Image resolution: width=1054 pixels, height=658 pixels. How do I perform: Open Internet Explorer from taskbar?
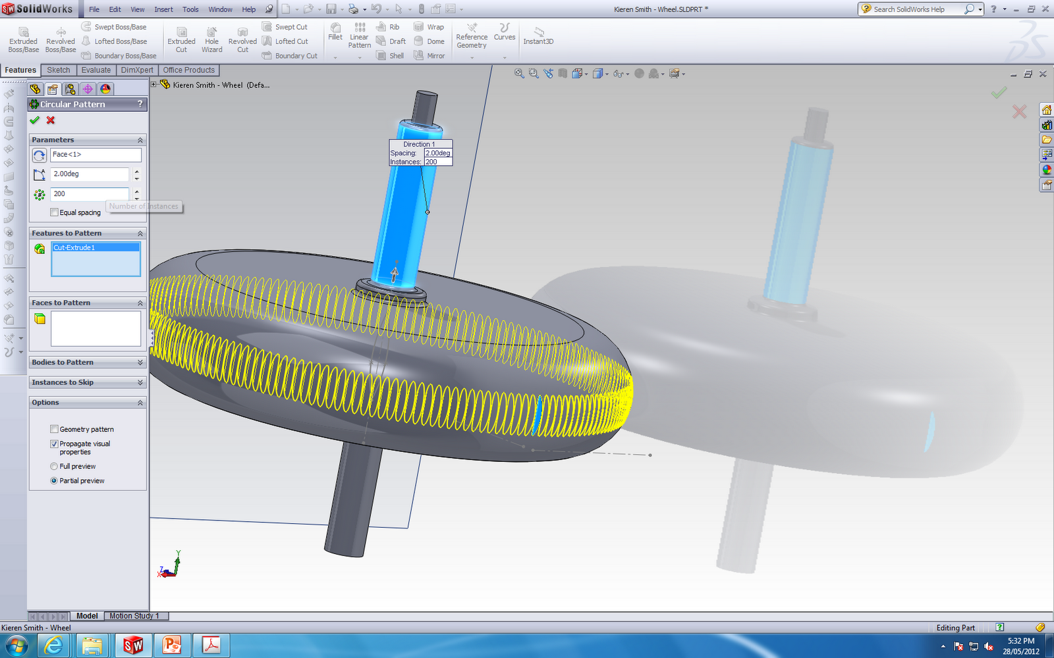click(x=54, y=645)
